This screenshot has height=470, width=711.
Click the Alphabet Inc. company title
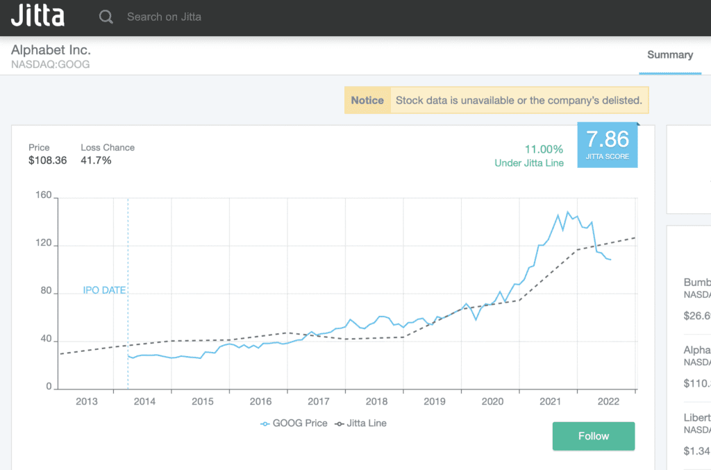51,50
